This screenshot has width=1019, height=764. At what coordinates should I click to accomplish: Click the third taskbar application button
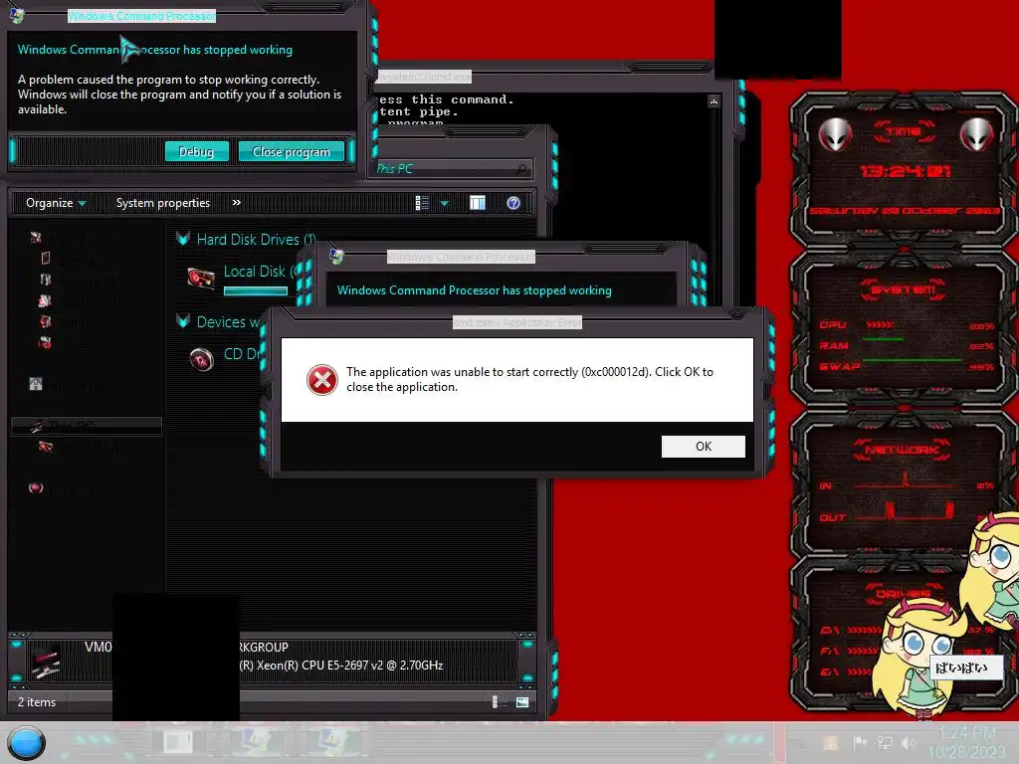pos(336,742)
